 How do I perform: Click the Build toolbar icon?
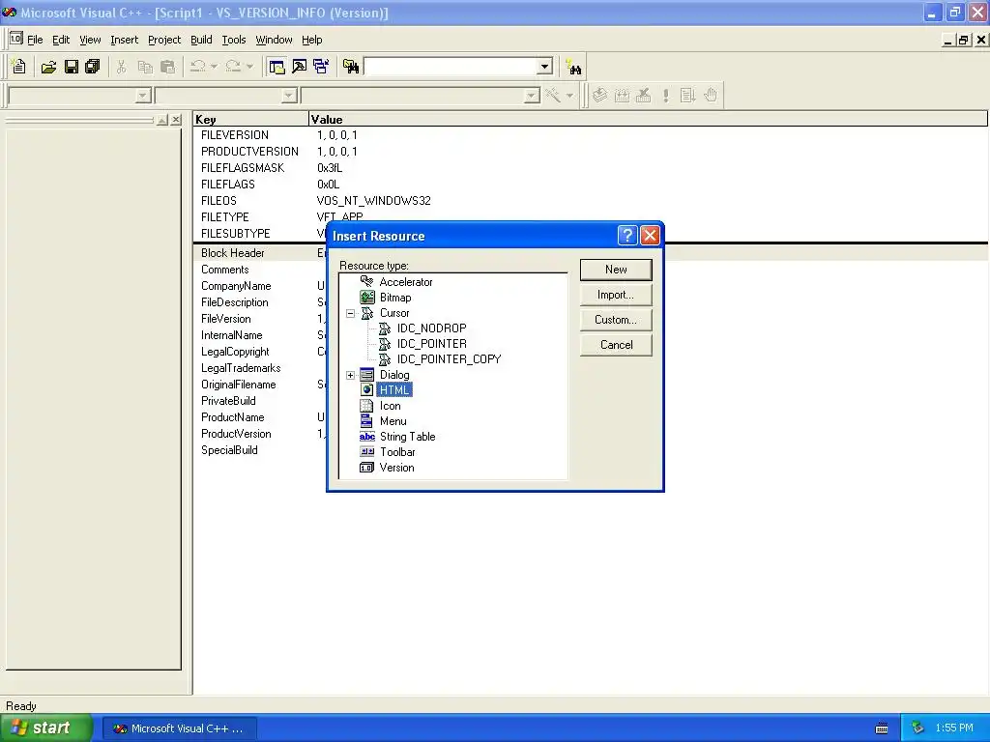pyautogui.click(x=622, y=96)
